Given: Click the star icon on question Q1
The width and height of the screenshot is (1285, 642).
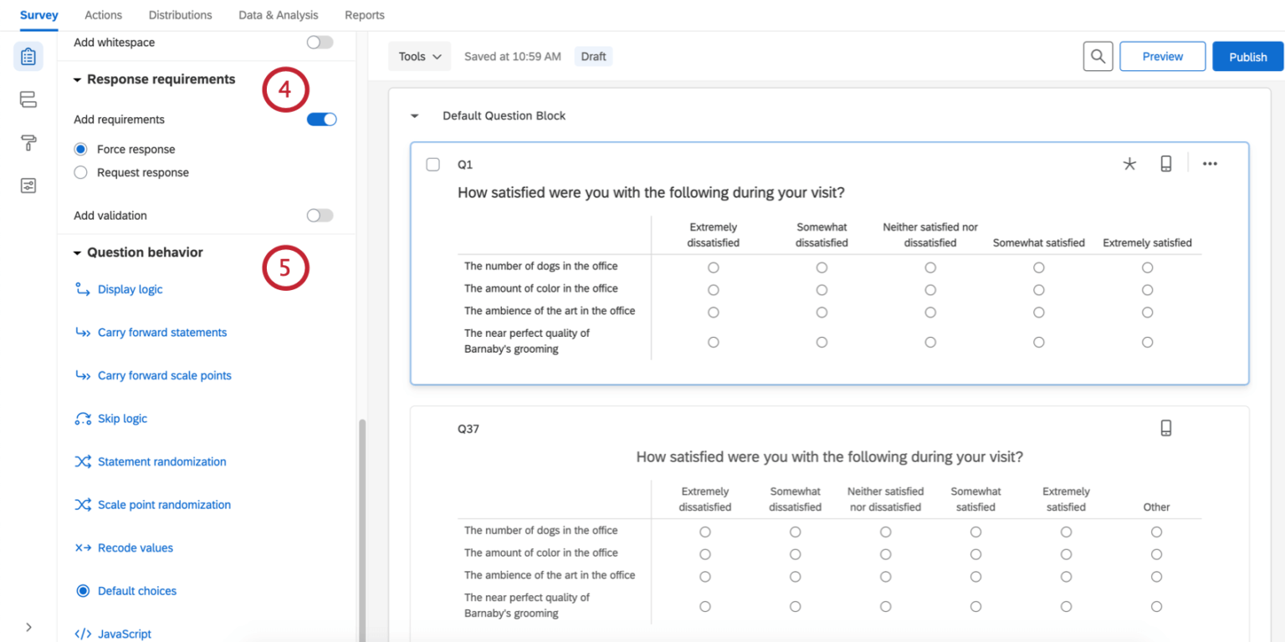Looking at the screenshot, I should [x=1129, y=164].
